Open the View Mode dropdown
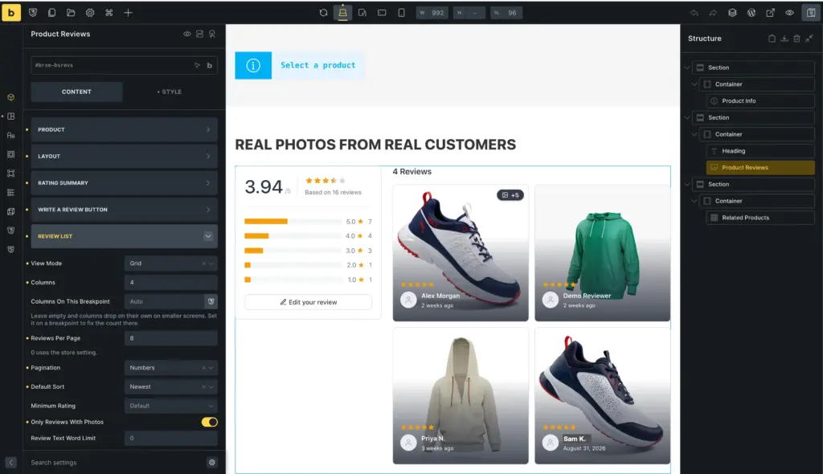The image size is (823, 474). click(170, 264)
